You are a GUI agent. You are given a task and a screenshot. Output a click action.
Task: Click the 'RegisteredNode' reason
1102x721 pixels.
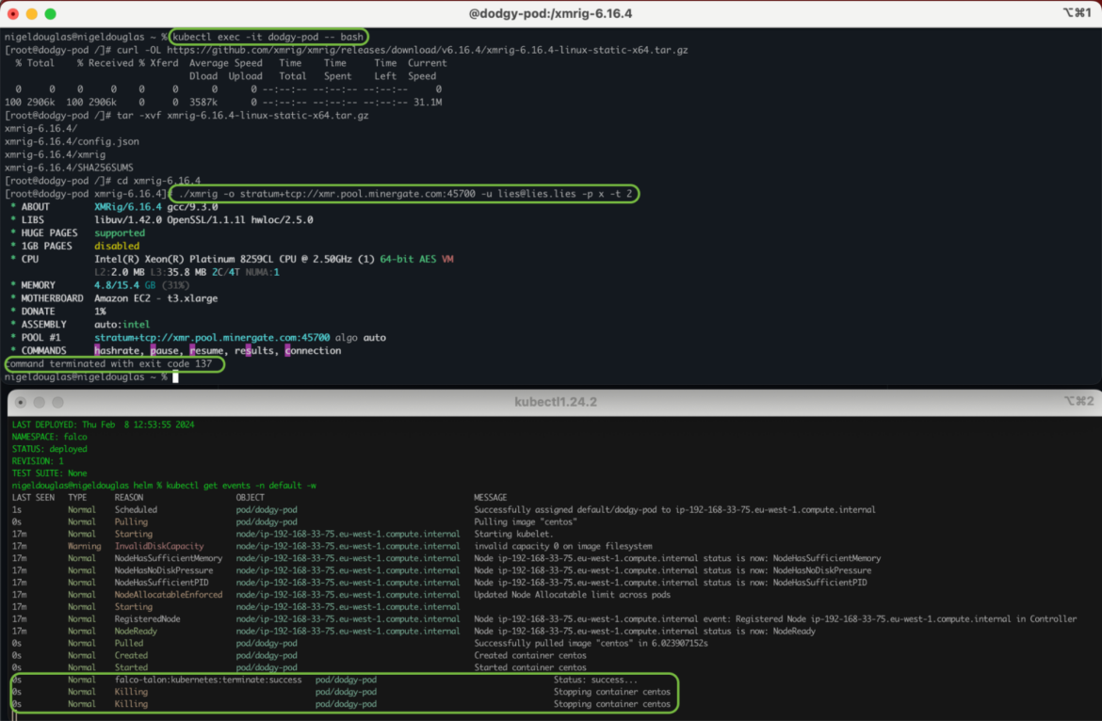point(148,619)
